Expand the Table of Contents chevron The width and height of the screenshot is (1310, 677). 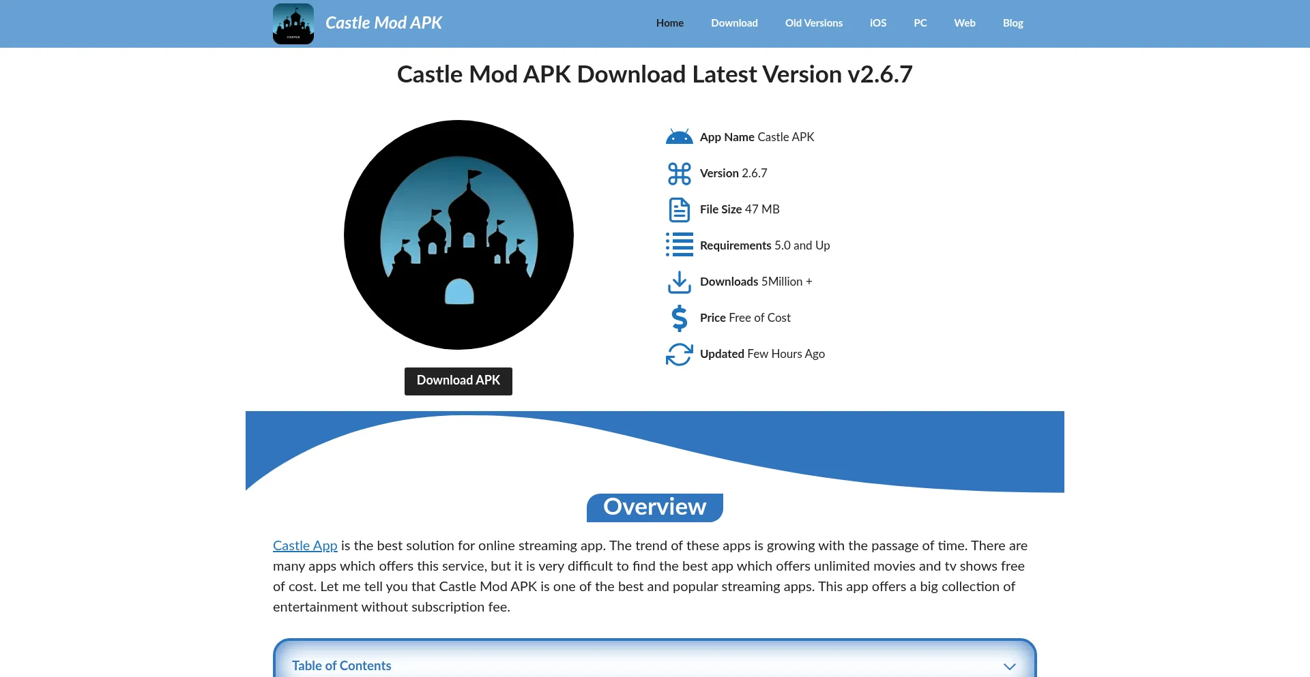pos(1009,666)
